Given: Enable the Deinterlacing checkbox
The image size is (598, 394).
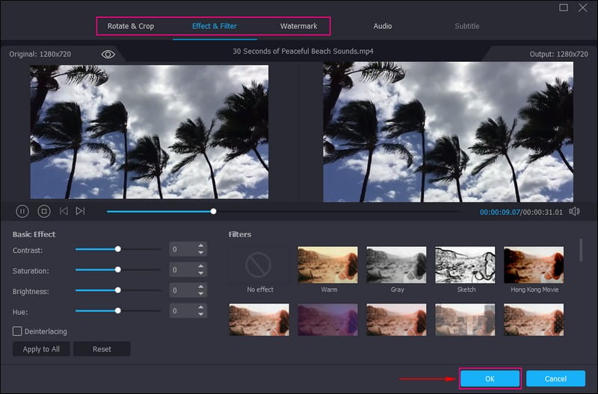Looking at the screenshot, I should coord(17,331).
